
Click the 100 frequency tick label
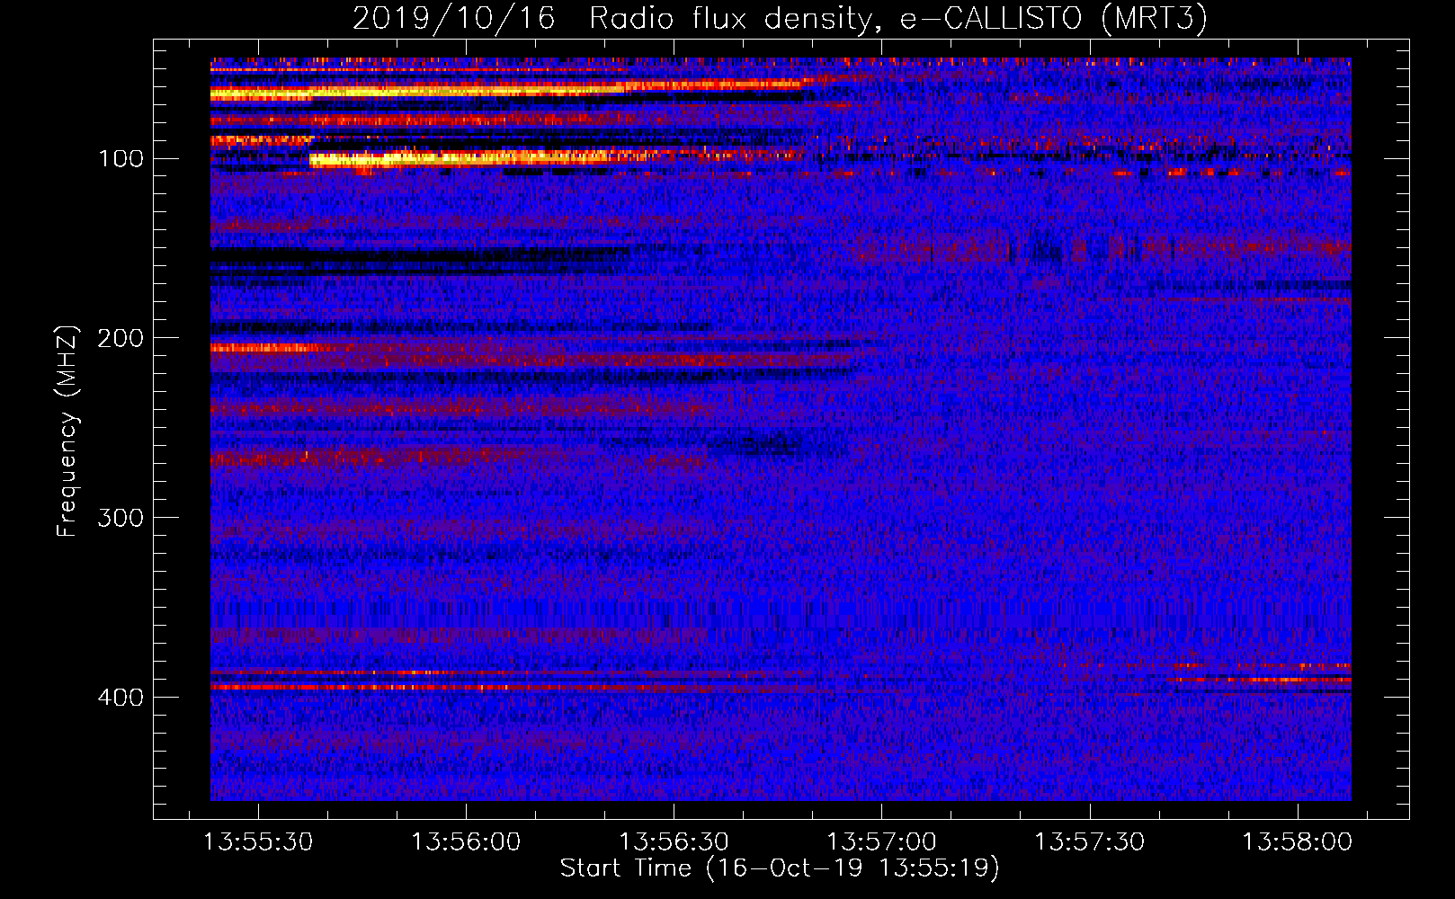pos(121,159)
